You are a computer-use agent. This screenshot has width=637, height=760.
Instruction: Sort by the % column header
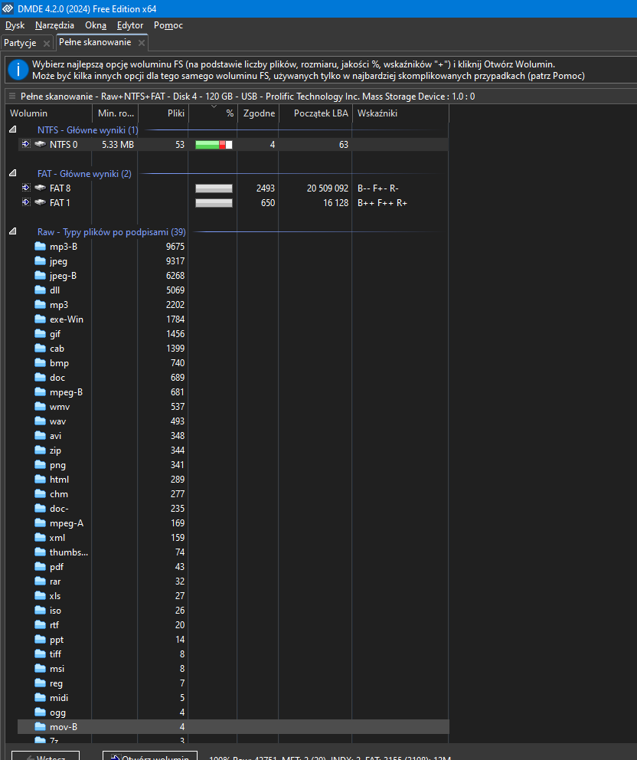tap(213, 113)
